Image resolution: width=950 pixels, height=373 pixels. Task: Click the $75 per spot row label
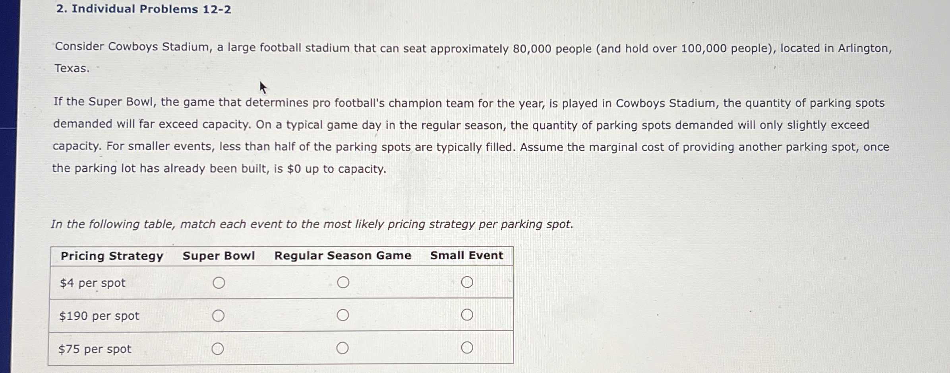[x=95, y=349]
